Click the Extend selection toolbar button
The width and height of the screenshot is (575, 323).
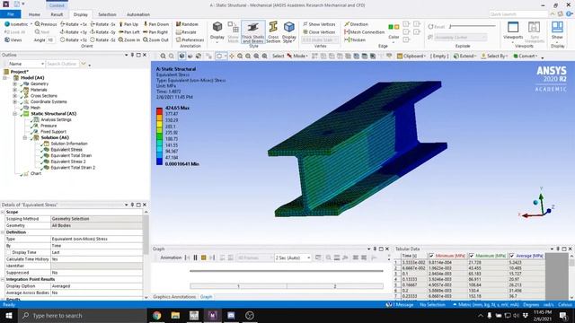(464, 56)
